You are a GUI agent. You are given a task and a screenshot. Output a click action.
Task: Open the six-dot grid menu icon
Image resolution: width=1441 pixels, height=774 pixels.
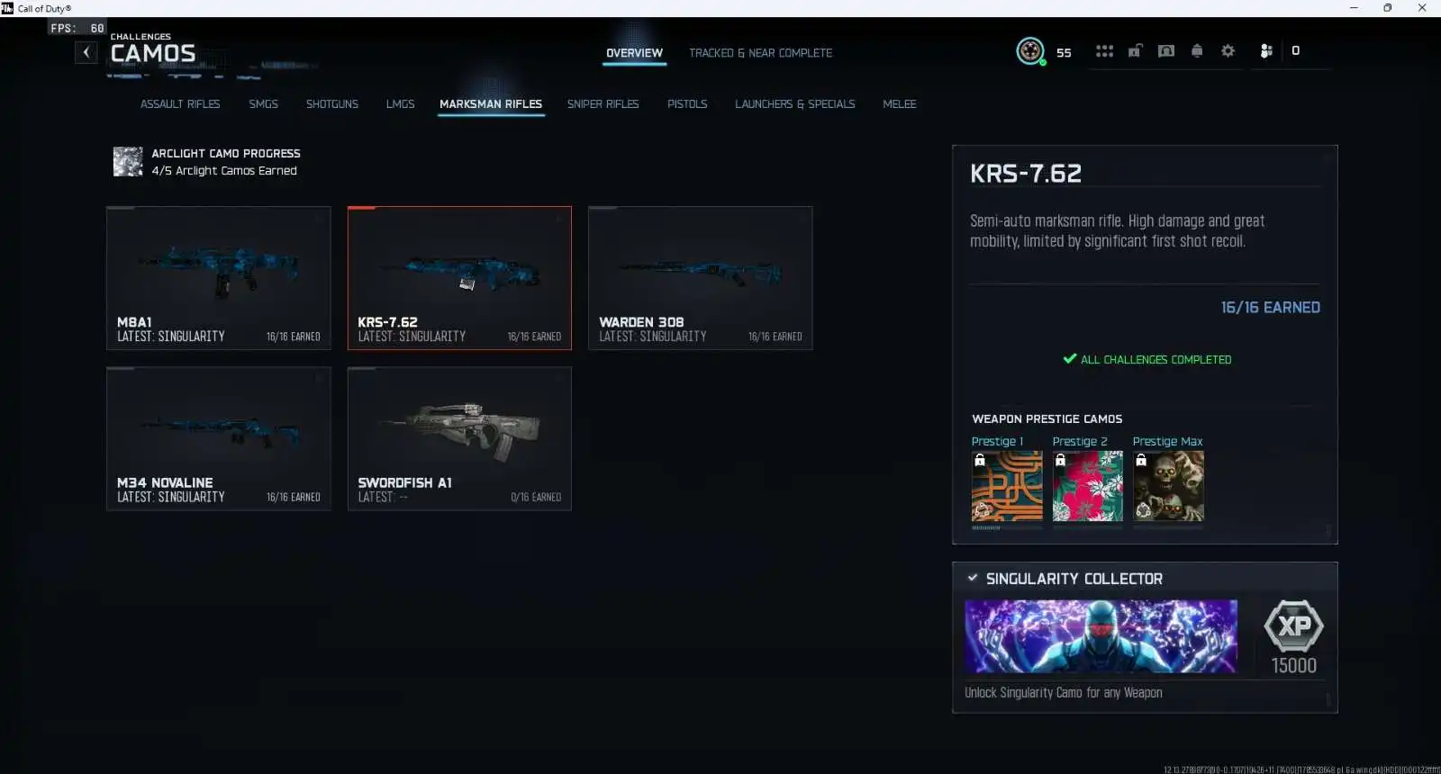tap(1104, 51)
